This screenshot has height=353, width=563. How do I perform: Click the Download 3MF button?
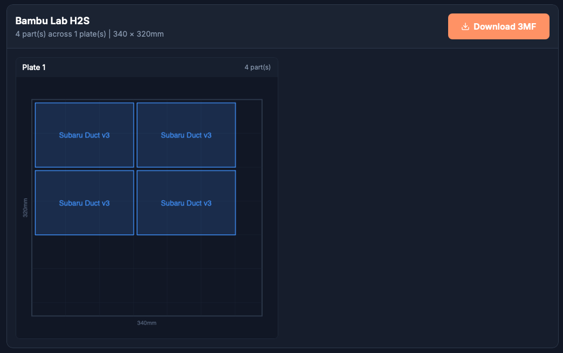[x=498, y=26]
